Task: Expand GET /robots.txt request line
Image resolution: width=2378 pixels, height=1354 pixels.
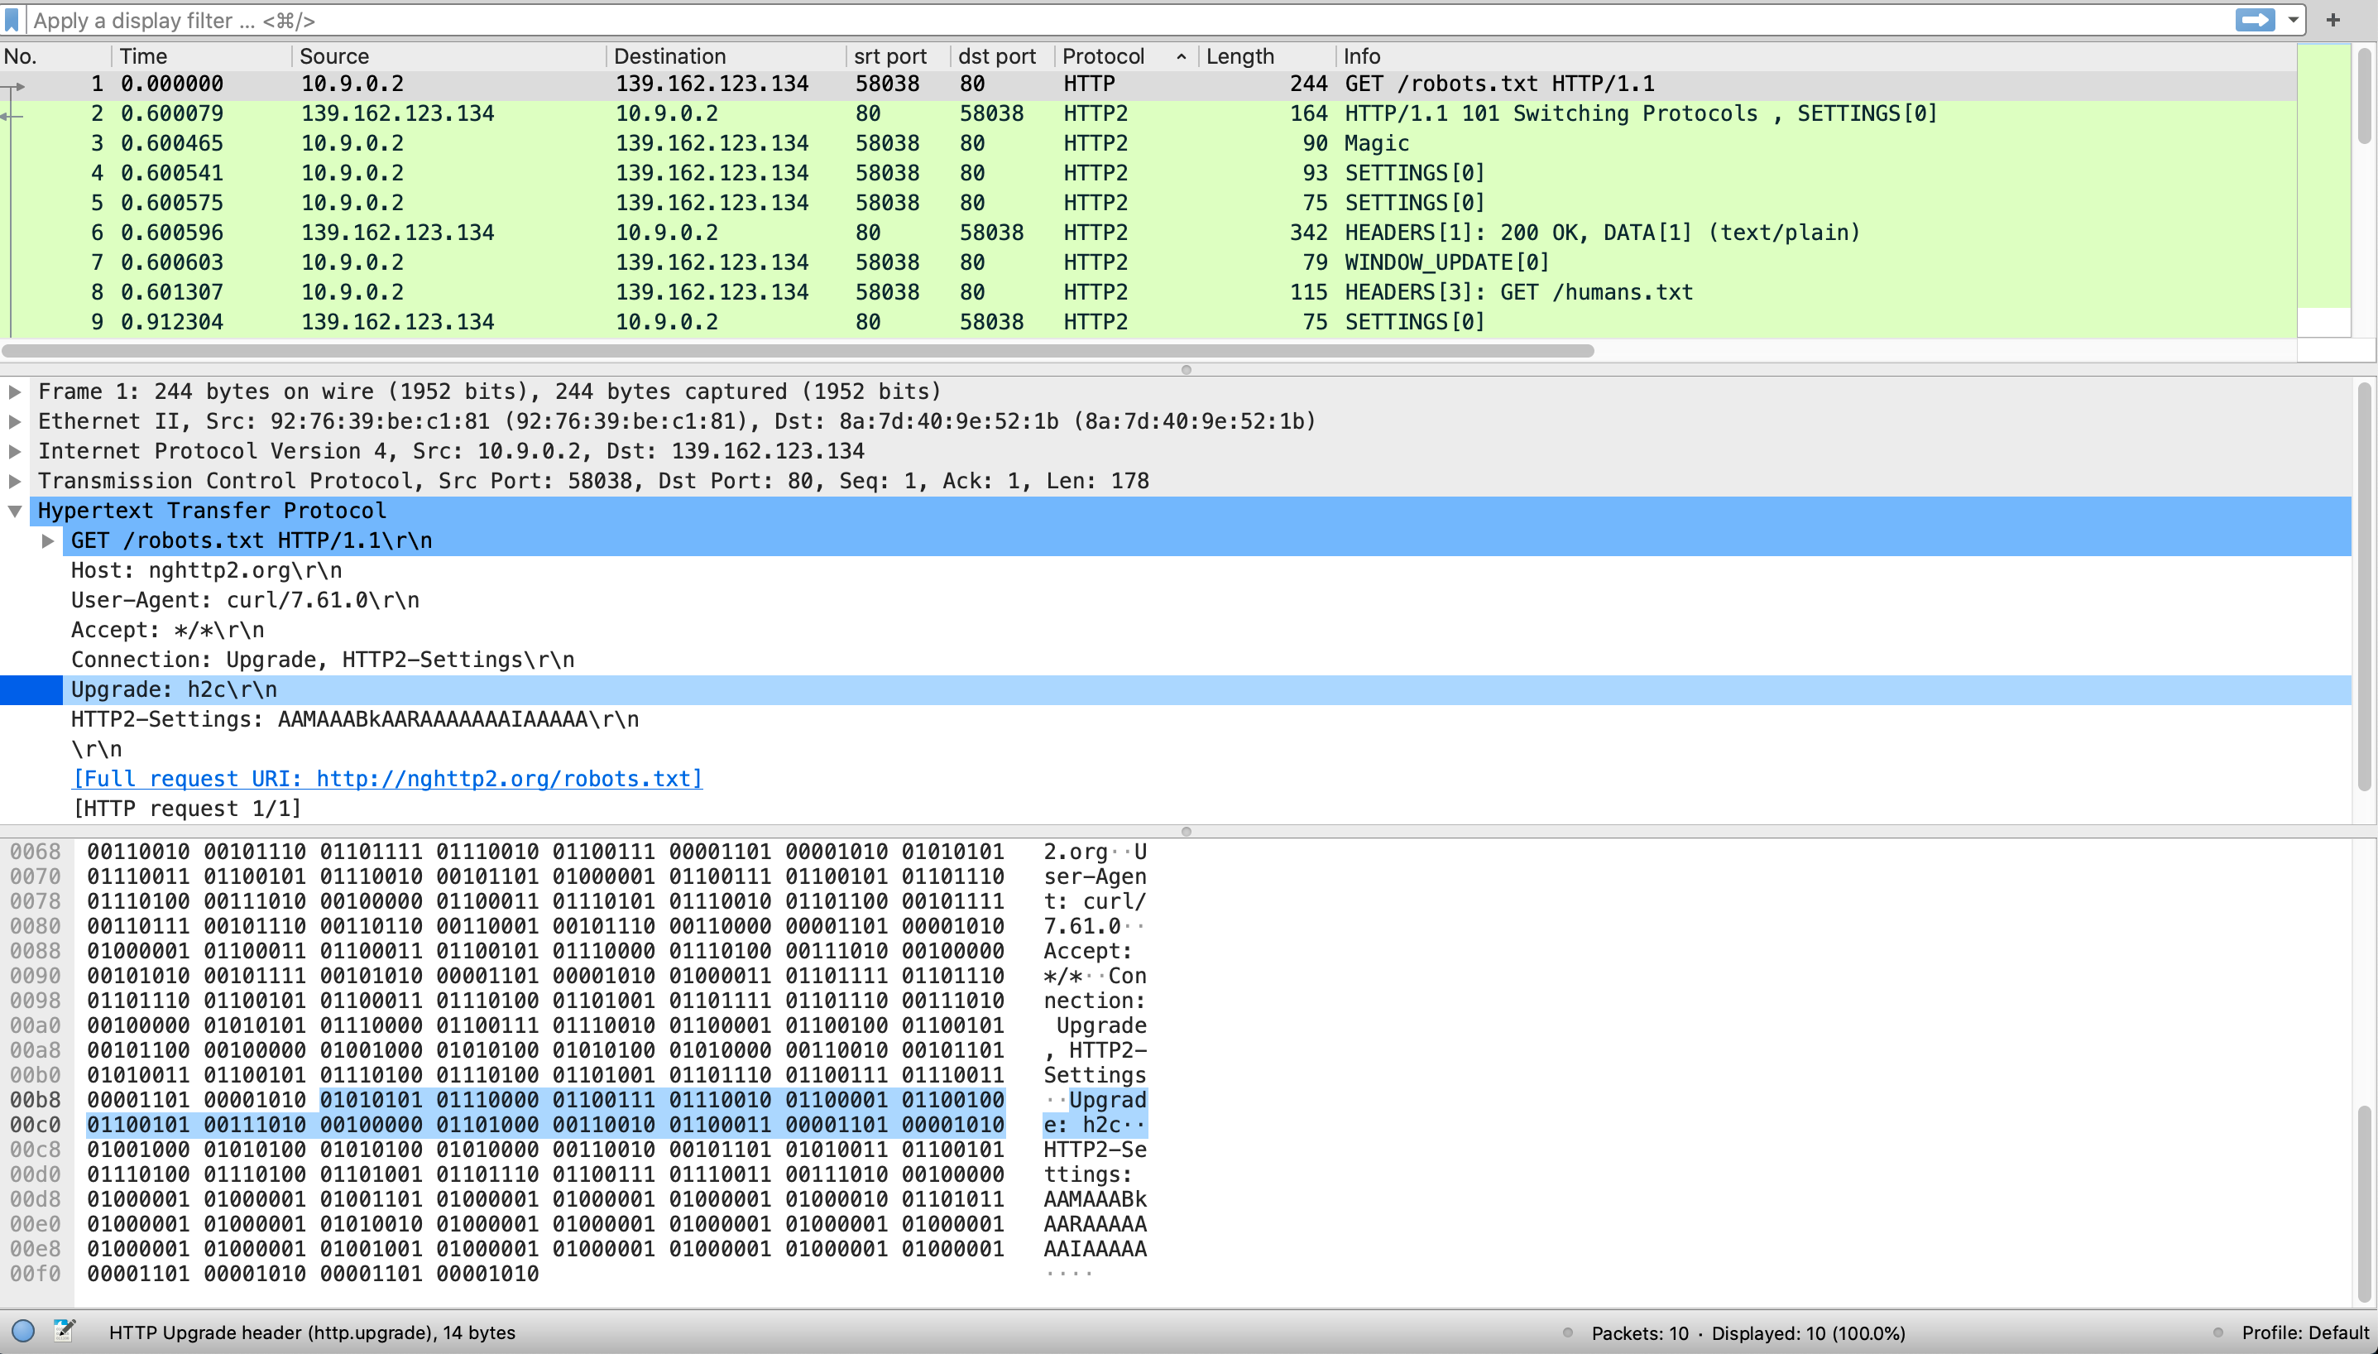Action: (x=47, y=540)
